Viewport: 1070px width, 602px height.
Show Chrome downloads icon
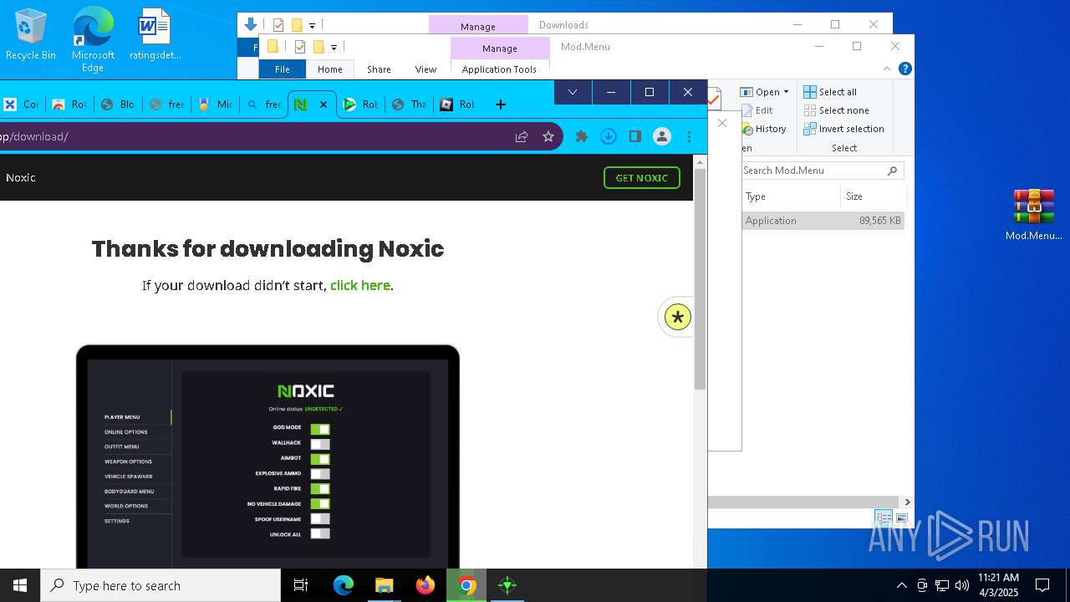pyautogui.click(x=609, y=136)
